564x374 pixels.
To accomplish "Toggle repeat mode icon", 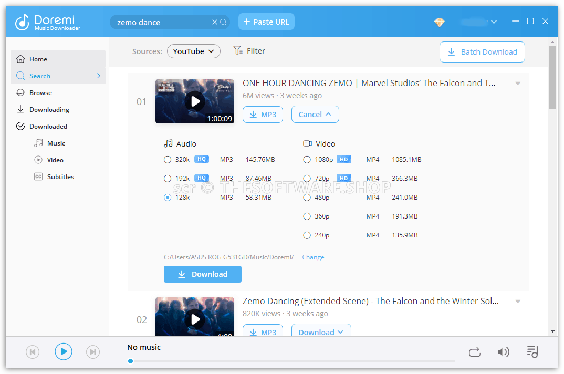I will [x=474, y=352].
